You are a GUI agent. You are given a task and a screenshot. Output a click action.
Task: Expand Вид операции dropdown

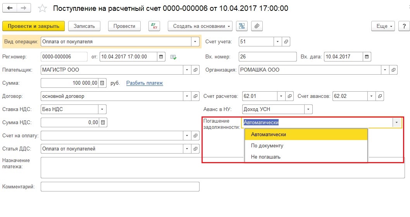click(195, 42)
